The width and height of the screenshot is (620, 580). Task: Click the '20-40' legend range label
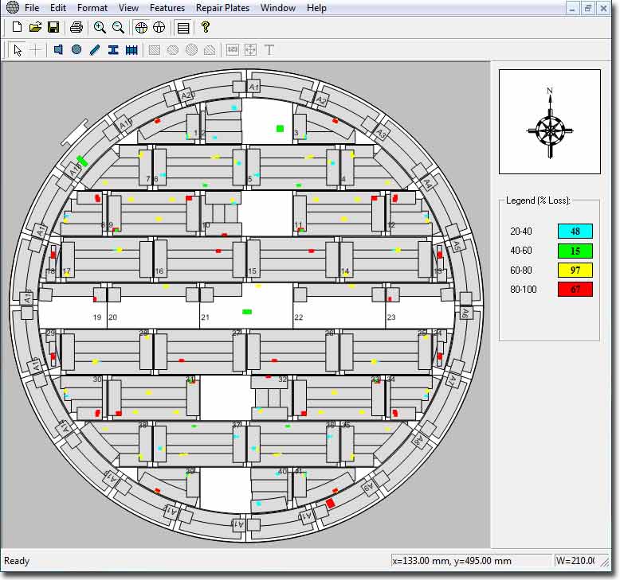pyautogui.click(x=520, y=232)
